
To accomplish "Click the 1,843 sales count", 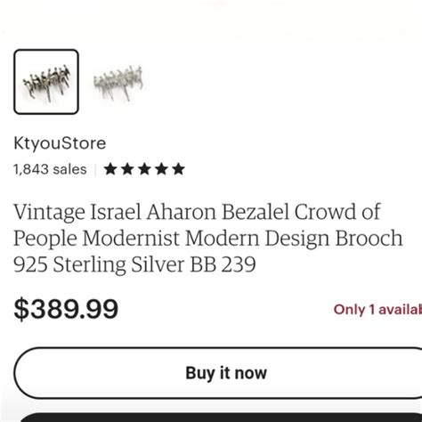I will [50, 169].
